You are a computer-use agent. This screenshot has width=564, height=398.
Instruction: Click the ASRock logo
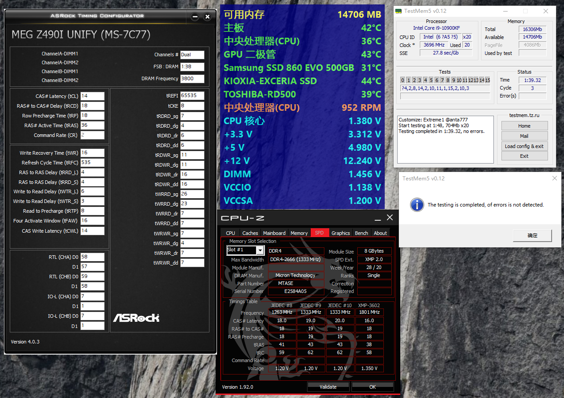click(136, 317)
